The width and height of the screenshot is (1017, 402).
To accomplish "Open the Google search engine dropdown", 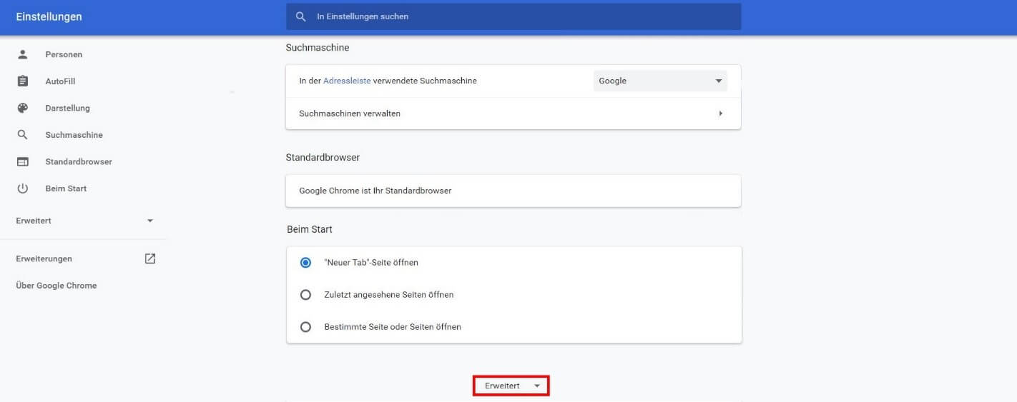I will pos(660,81).
